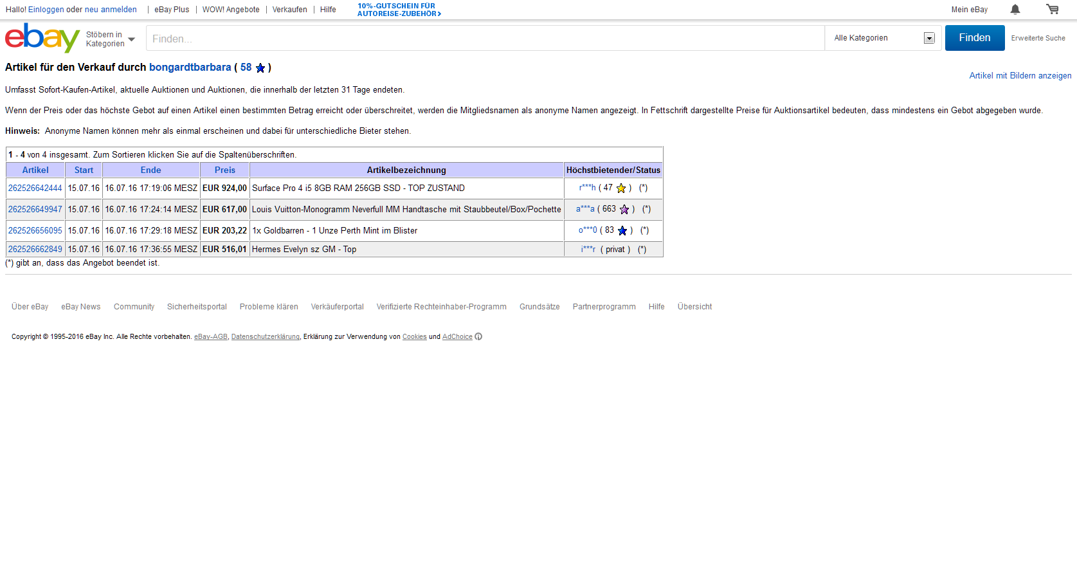Open Cookies link in footer
The image size is (1077, 584).
click(415, 337)
